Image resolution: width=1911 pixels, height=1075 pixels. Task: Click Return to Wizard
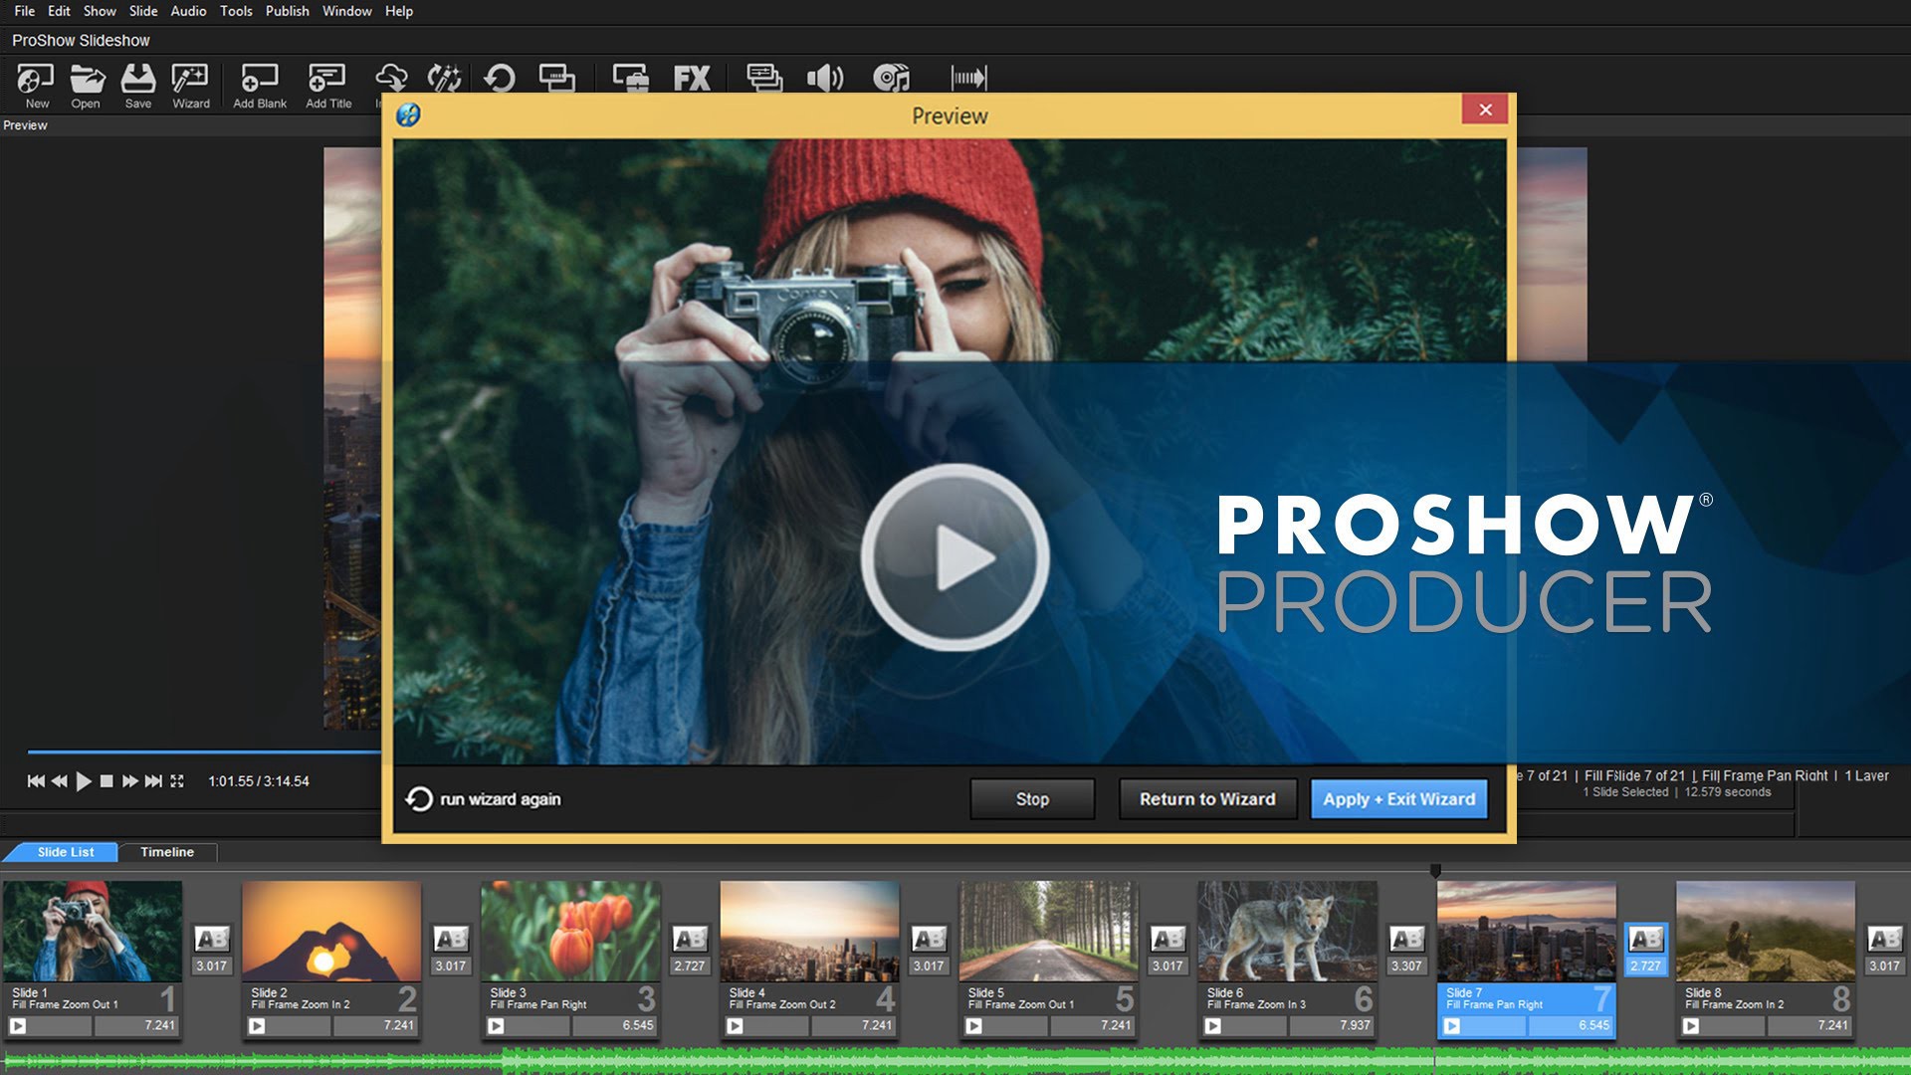pos(1207,799)
